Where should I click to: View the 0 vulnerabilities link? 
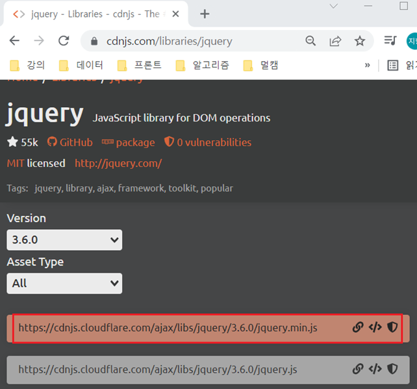[208, 142]
